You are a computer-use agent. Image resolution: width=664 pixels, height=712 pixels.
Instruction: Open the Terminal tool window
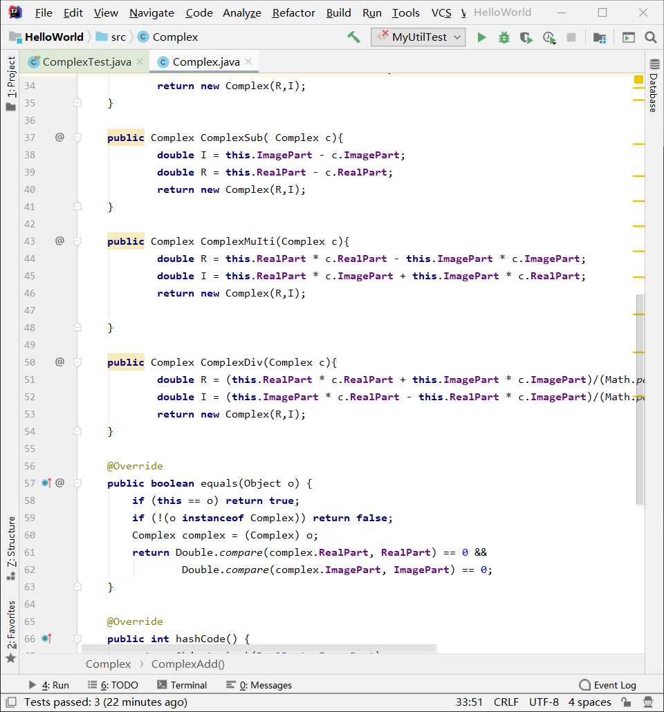pos(182,685)
